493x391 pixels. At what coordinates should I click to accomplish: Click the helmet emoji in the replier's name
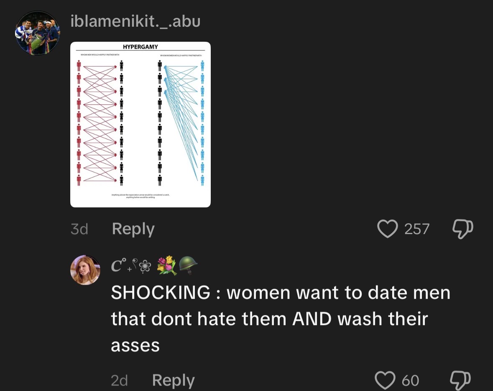coord(188,265)
